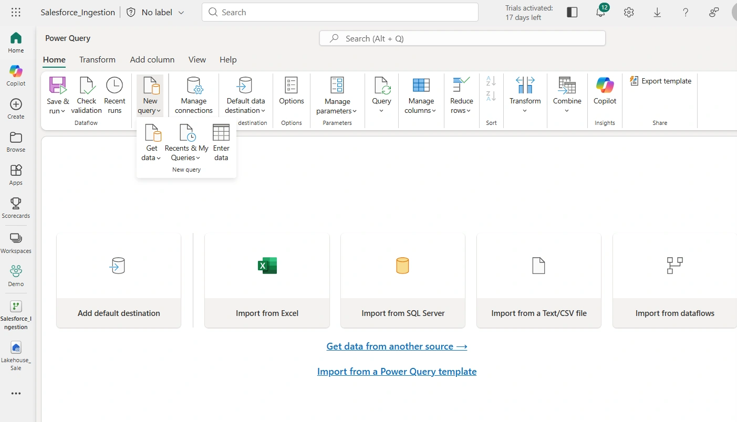Click the Create icon in the sidebar

click(16, 109)
